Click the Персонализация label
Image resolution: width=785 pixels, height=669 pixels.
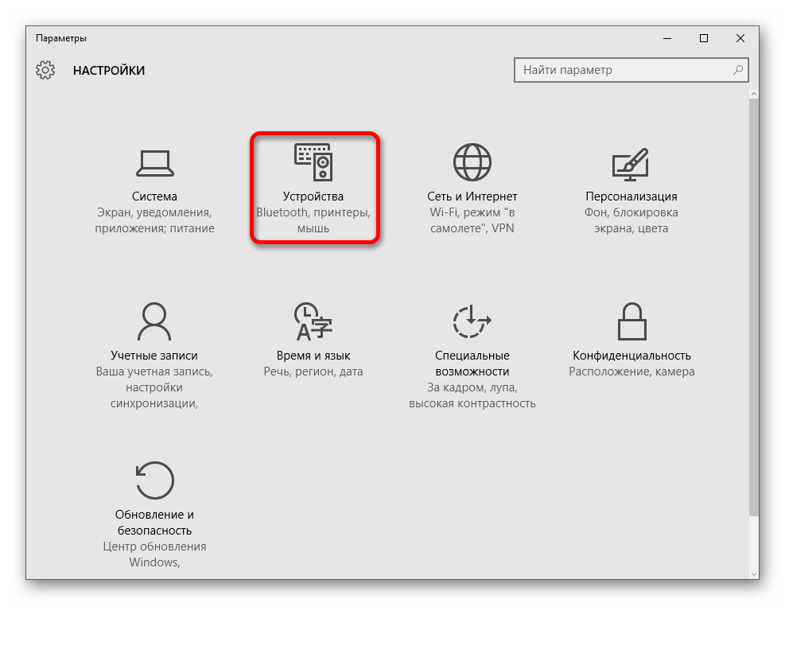point(631,196)
